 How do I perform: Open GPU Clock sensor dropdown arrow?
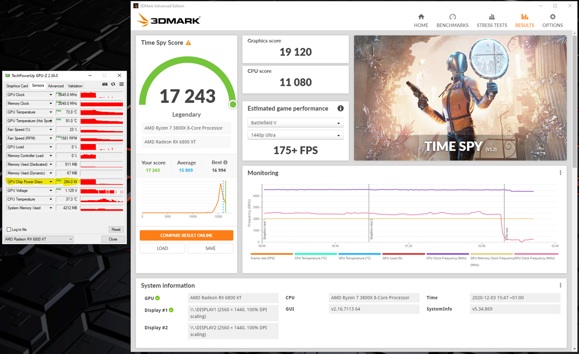coord(51,95)
